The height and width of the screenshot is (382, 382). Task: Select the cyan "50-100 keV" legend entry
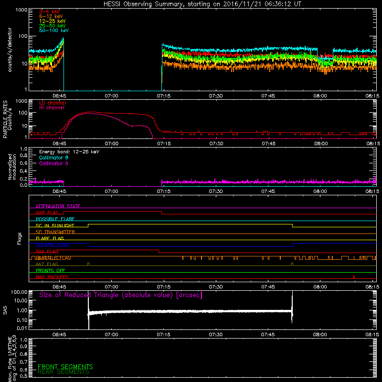pyautogui.click(x=54, y=31)
